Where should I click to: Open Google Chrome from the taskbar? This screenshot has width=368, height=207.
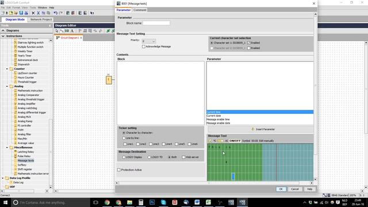coord(107,202)
